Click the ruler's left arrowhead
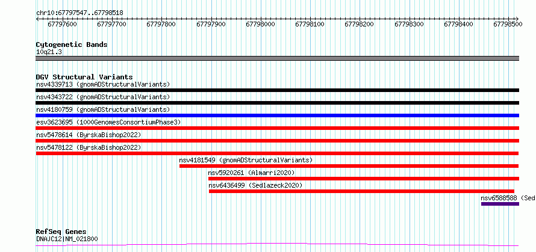Viewport: 536px width, 252px height. 37,19
